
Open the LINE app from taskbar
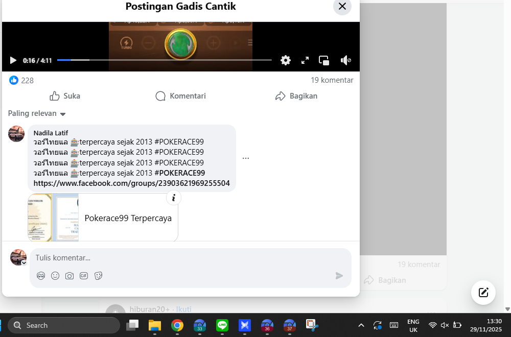(222, 325)
